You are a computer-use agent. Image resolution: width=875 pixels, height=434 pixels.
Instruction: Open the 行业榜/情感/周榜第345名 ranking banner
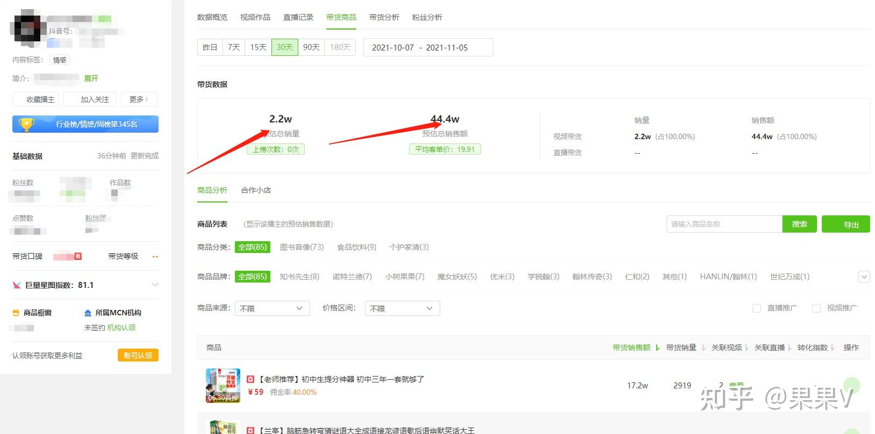tap(85, 124)
